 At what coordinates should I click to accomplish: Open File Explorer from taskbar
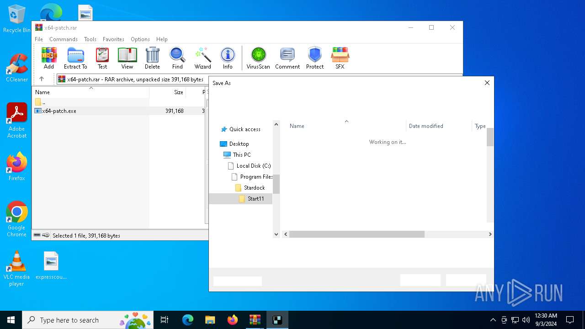pyautogui.click(x=210, y=320)
